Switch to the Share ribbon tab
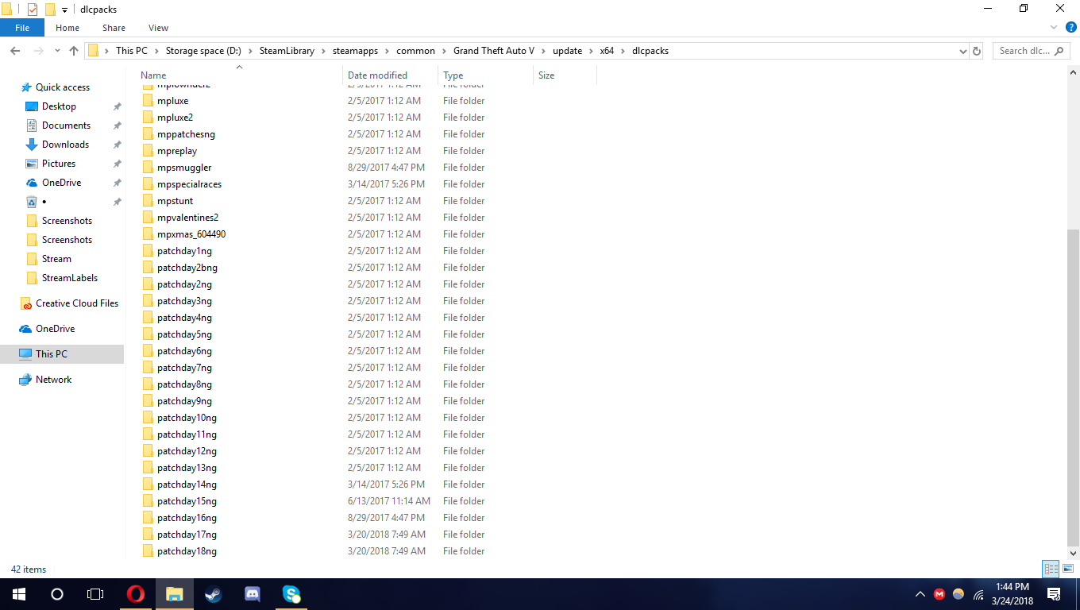 point(114,28)
